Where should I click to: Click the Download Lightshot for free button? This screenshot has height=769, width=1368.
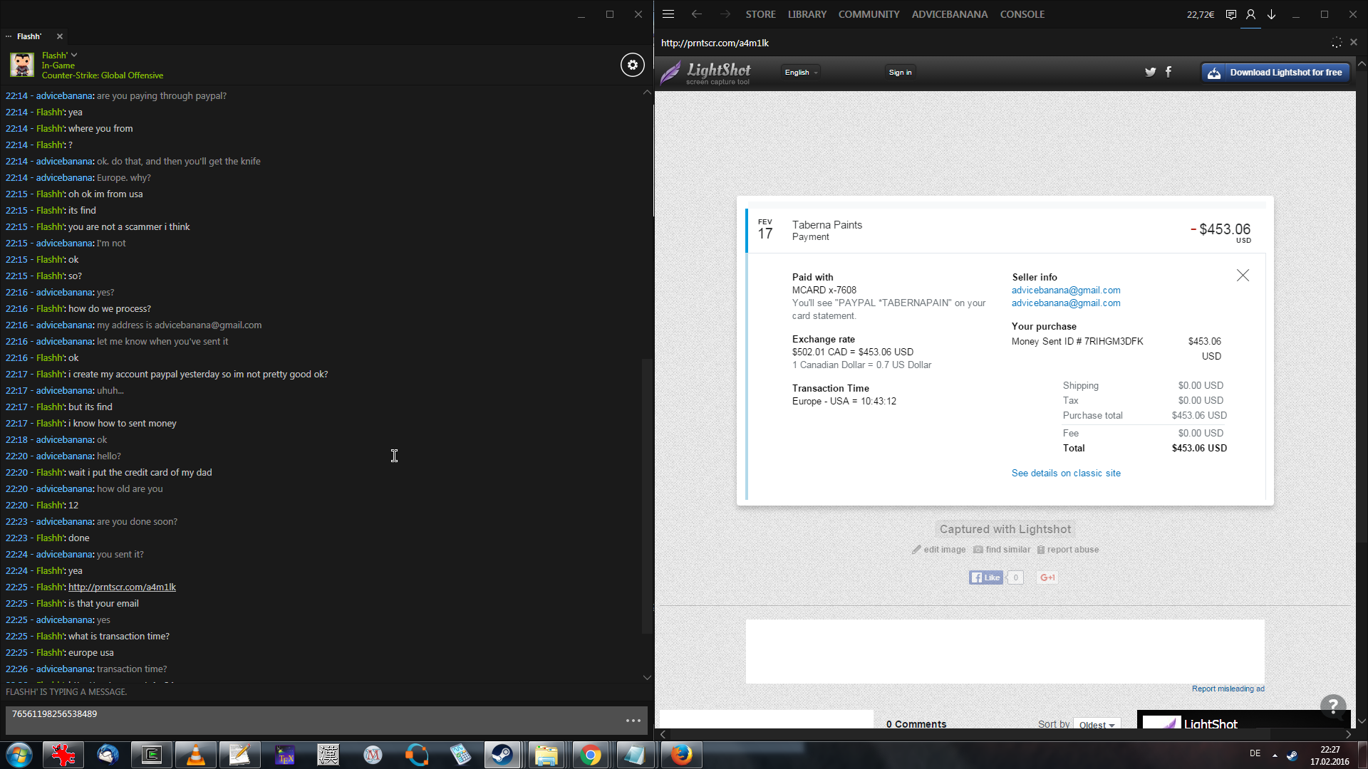[1275, 73]
